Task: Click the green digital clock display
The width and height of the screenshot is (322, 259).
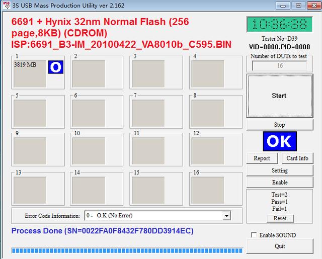Action: [x=280, y=25]
